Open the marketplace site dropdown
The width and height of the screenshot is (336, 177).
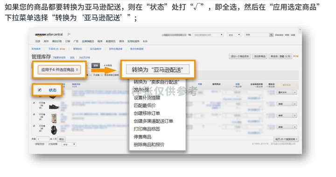pyautogui.click(x=208, y=35)
